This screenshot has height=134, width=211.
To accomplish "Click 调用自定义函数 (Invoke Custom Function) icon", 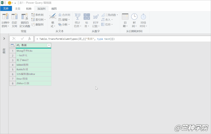I will (x=25, y=17).
